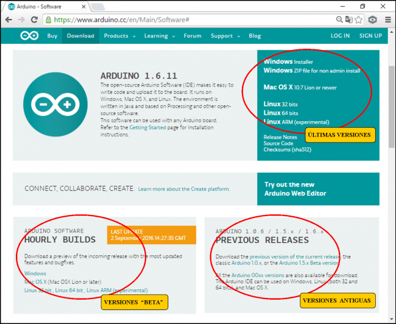The image size is (396, 324).
Task: Open the hourly Linux ARM (experimental) link
Action: pos(117,291)
